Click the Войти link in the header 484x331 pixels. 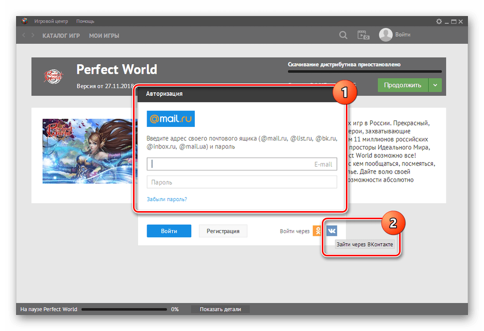403,35
